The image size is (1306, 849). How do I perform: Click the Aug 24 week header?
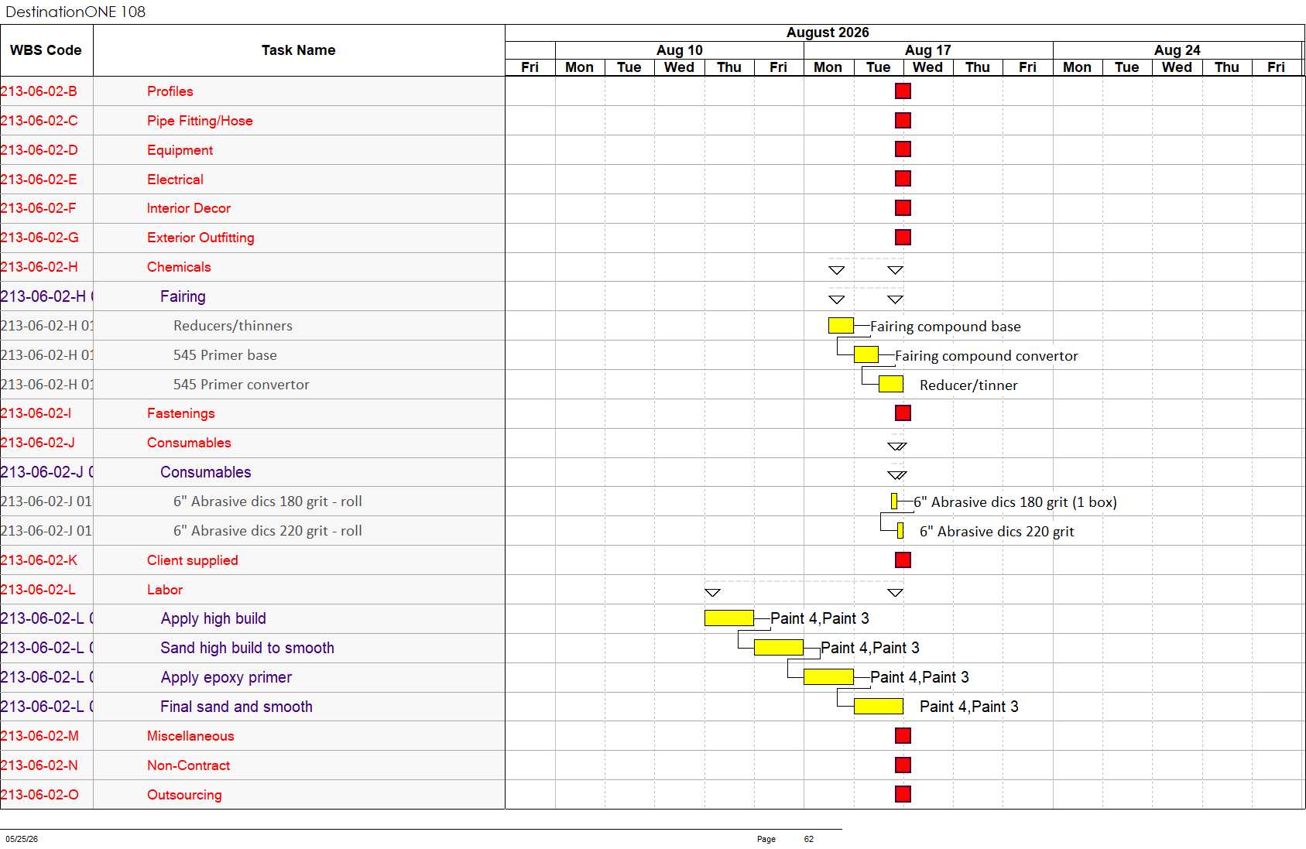click(x=1177, y=50)
